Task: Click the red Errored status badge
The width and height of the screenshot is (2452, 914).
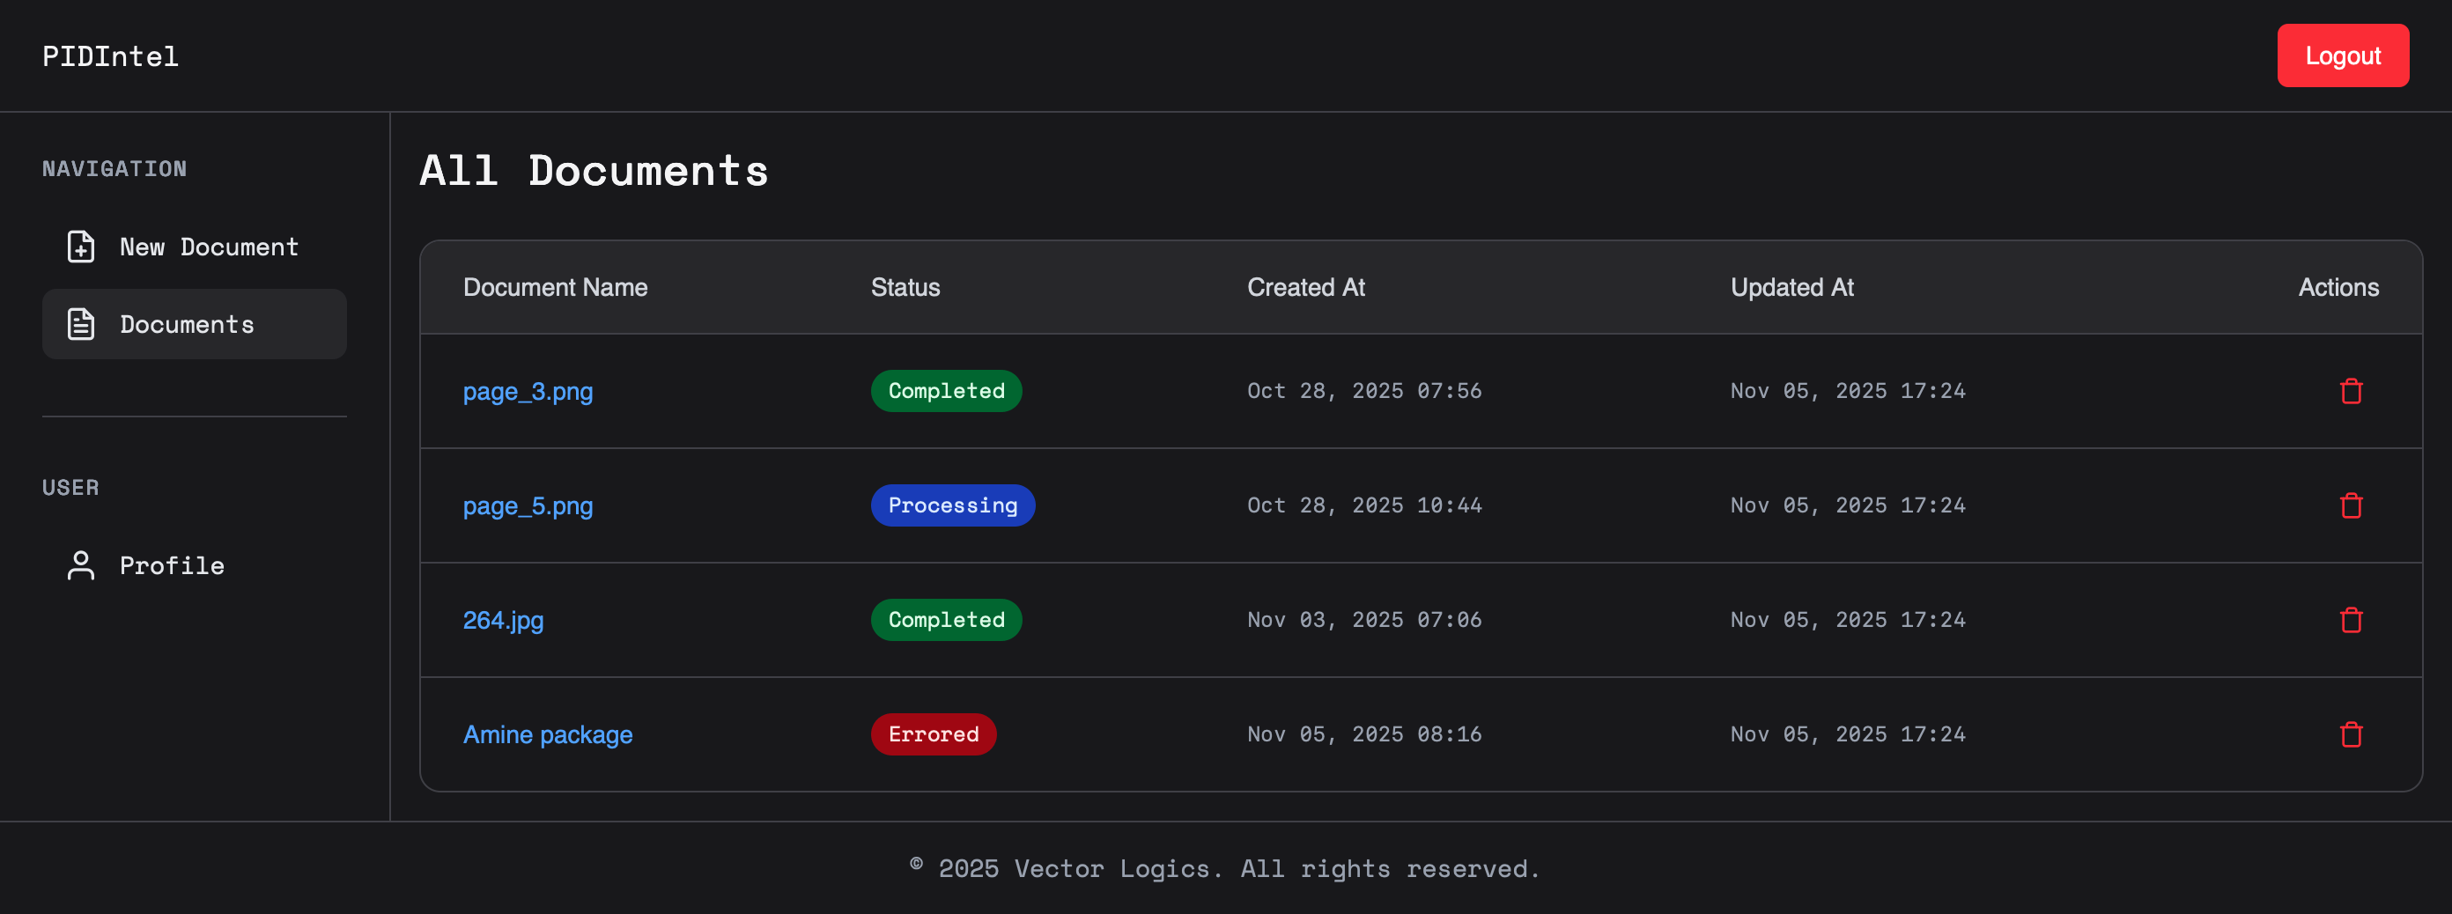Action: click(x=933, y=734)
